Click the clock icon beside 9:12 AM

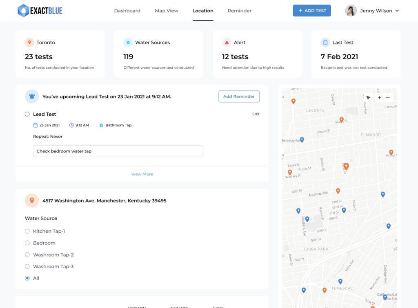71,125
